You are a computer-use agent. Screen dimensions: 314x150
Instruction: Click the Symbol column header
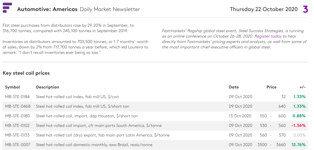(12, 87)
